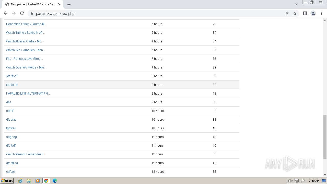Show the desktop via tray corner button

(x=324, y=181)
